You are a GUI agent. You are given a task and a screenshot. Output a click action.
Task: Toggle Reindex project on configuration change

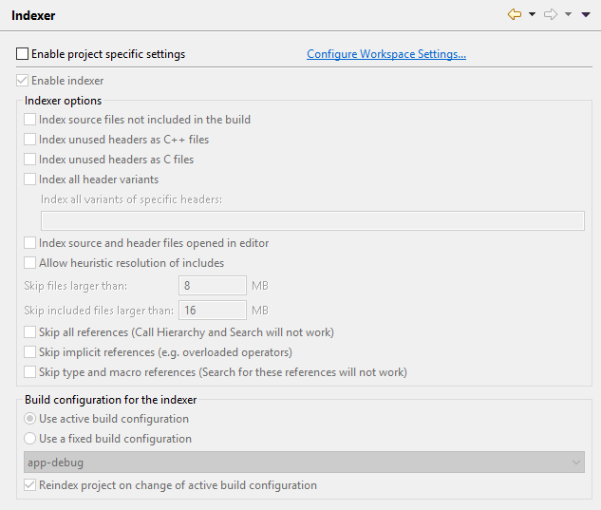click(x=29, y=485)
